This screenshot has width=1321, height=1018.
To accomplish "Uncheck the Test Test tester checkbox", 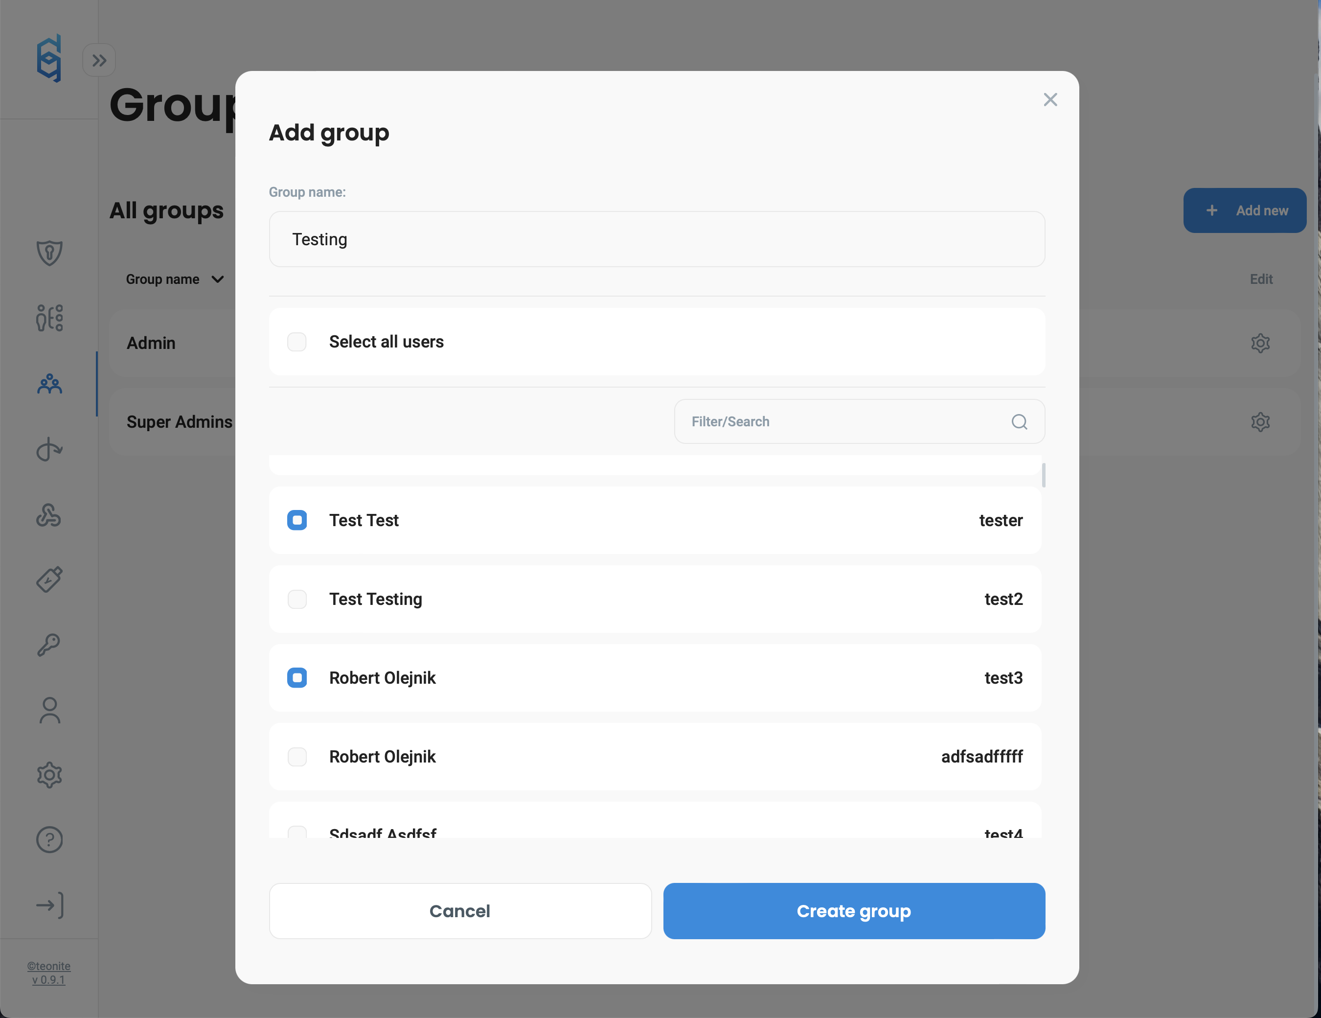I will click(x=297, y=520).
